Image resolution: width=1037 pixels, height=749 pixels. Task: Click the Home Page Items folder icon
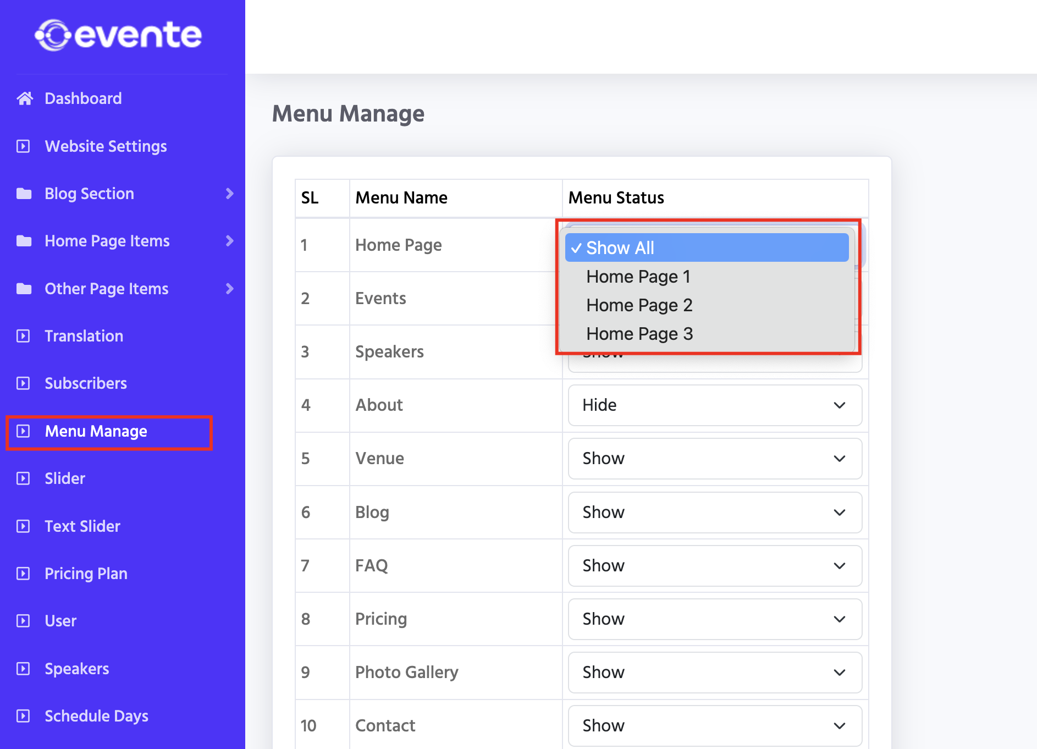point(24,241)
